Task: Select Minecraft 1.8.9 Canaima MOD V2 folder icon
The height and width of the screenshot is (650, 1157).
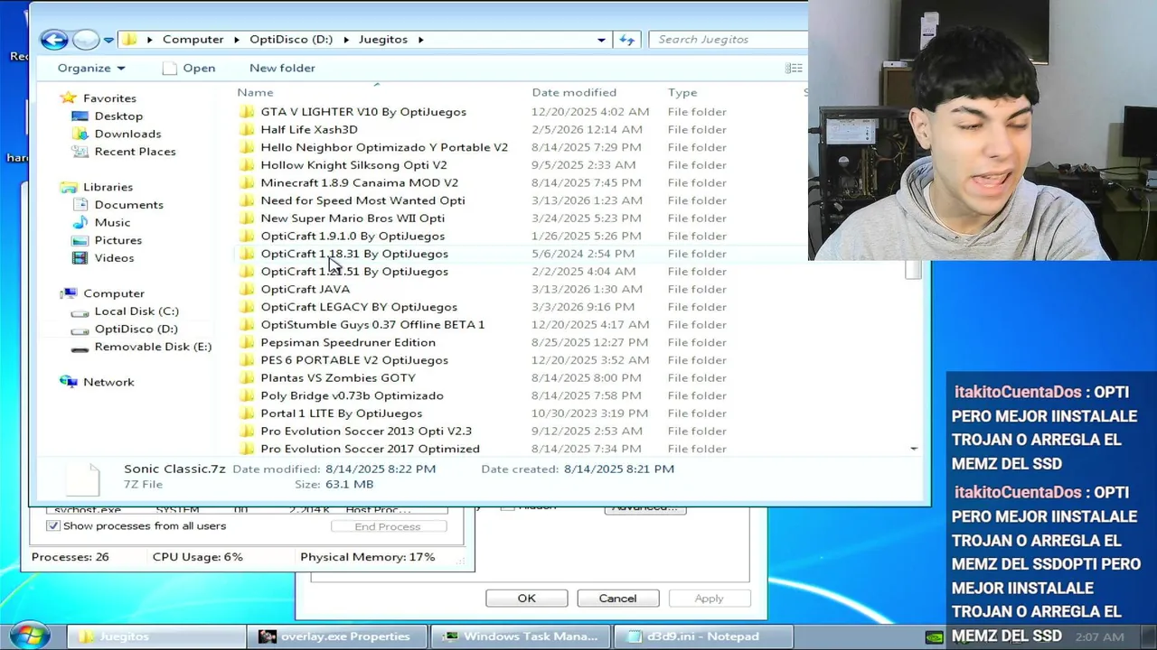Action: [x=247, y=182]
